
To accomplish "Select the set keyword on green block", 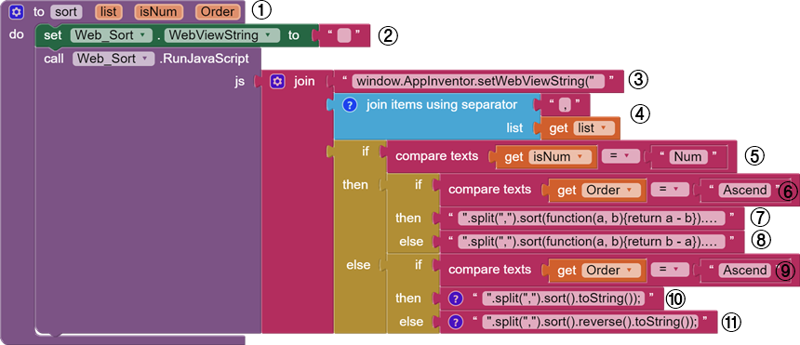I will click(x=51, y=35).
